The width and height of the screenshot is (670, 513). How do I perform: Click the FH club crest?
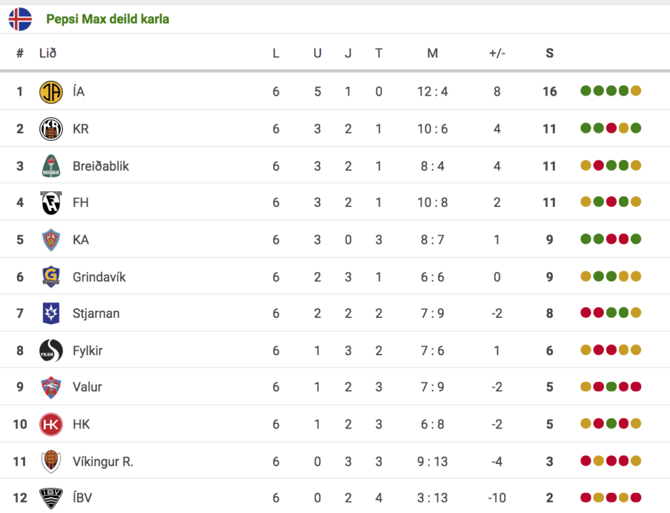(x=51, y=203)
